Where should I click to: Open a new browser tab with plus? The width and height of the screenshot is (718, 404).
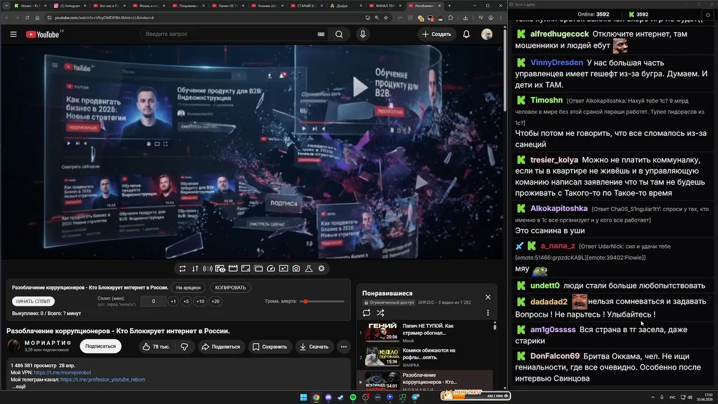pyautogui.click(x=450, y=6)
